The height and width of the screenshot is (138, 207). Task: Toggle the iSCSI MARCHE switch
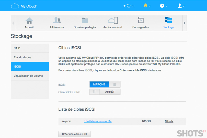tap(105, 84)
